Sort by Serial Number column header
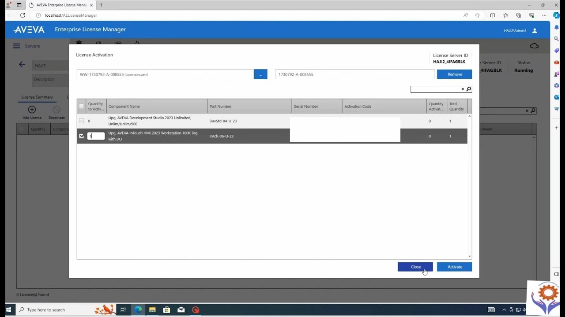This screenshot has width=565, height=317. [316, 106]
